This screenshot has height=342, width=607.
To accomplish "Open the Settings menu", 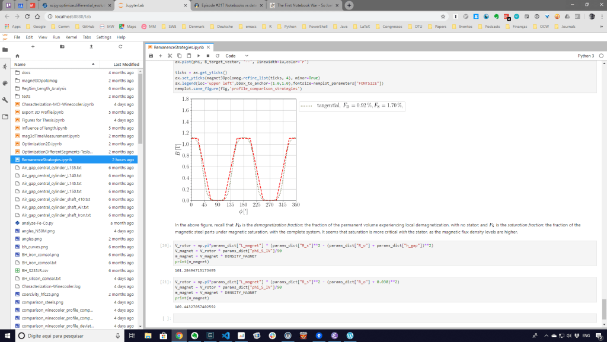I will pos(104,37).
